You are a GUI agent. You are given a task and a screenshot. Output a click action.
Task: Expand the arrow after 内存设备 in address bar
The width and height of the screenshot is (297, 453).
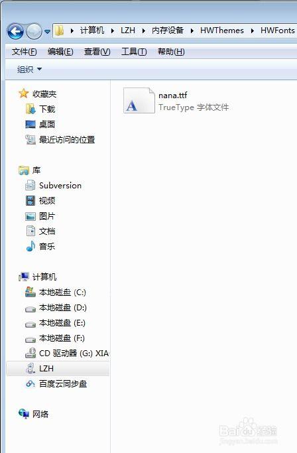(192, 31)
